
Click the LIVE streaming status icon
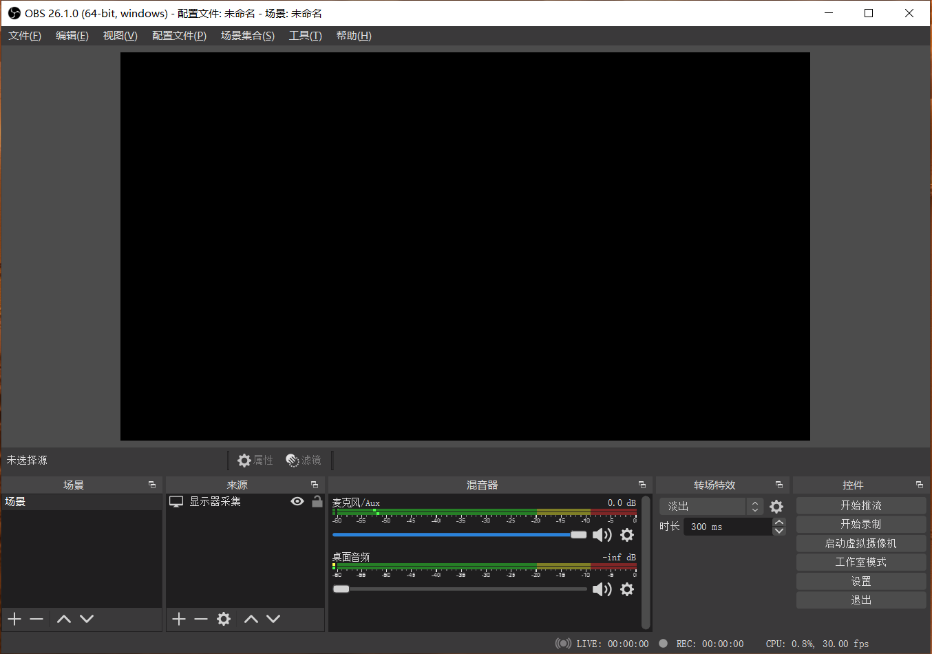(x=563, y=643)
